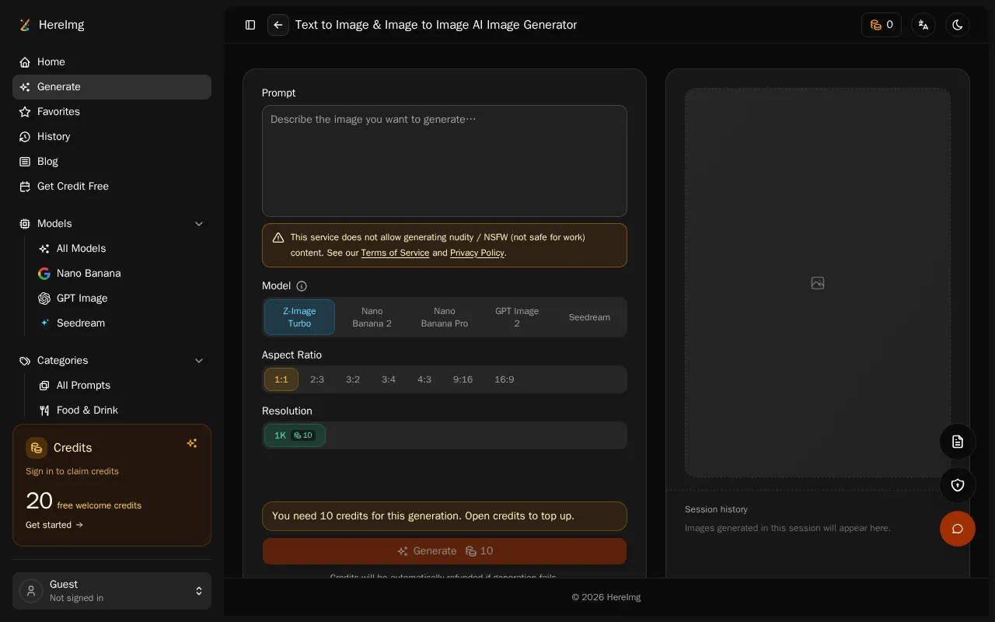995x622 pixels.
Task: Open the Generate page
Action: [x=112, y=87]
